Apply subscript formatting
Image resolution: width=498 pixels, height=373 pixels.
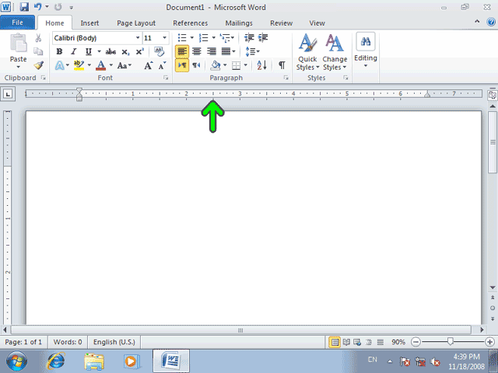click(125, 52)
